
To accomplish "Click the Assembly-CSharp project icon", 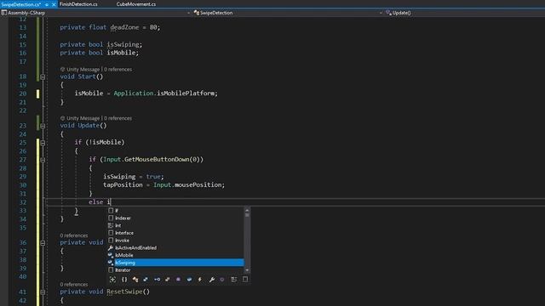I will (3, 13).
